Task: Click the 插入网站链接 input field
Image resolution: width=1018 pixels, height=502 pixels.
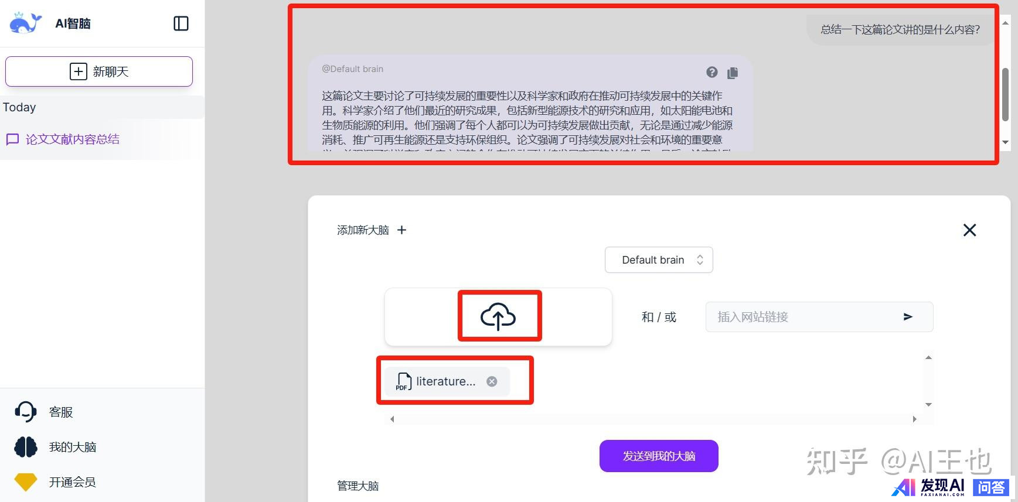Action: pyautogui.click(x=803, y=317)
